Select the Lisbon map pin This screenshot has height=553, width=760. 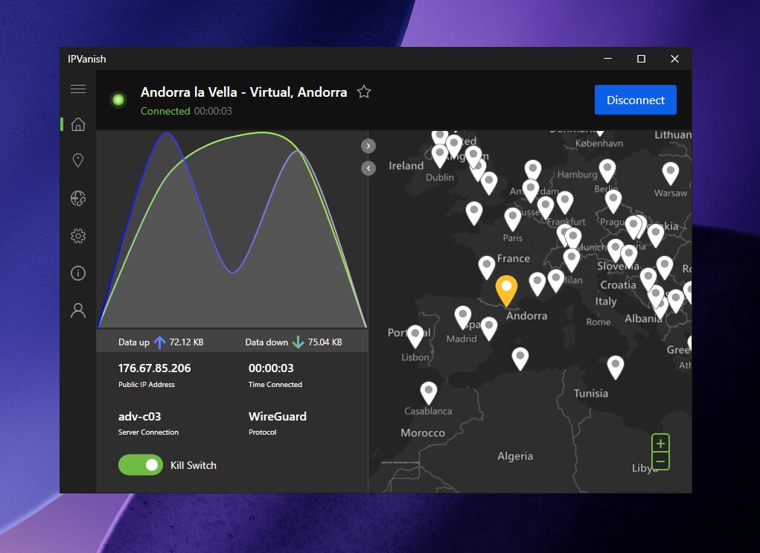pos(415,336)
